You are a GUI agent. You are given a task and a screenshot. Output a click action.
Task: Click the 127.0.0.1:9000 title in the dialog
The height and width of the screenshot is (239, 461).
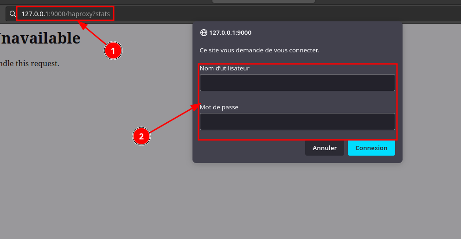click(230, 33)
